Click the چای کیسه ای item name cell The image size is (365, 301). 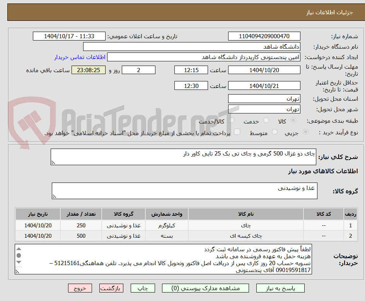[246, 236]
